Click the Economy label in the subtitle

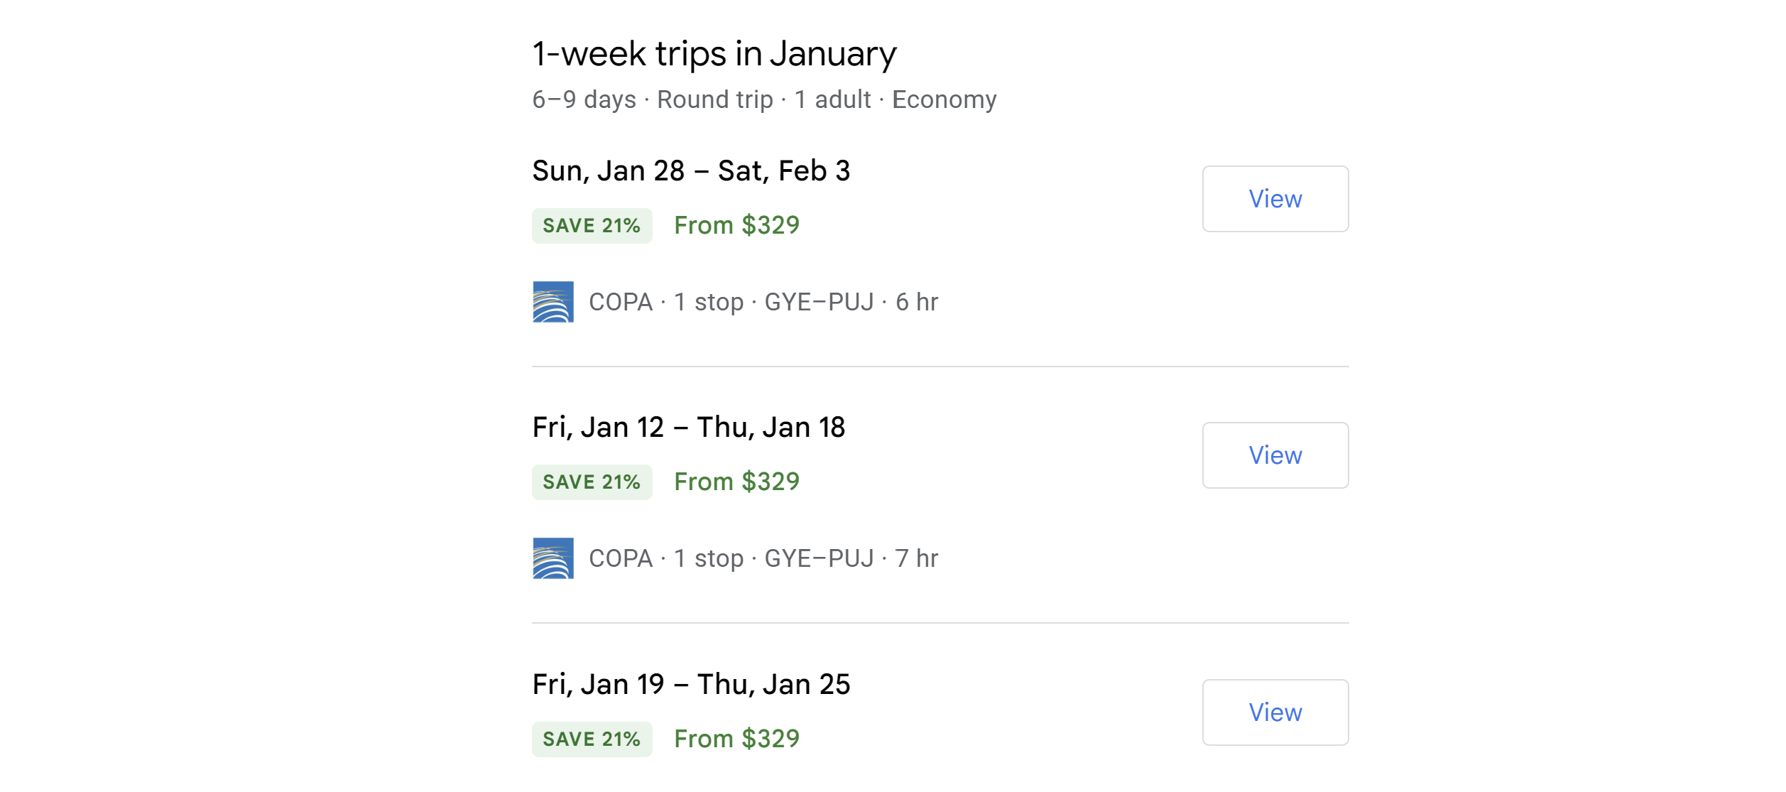(x=944, y=100)
